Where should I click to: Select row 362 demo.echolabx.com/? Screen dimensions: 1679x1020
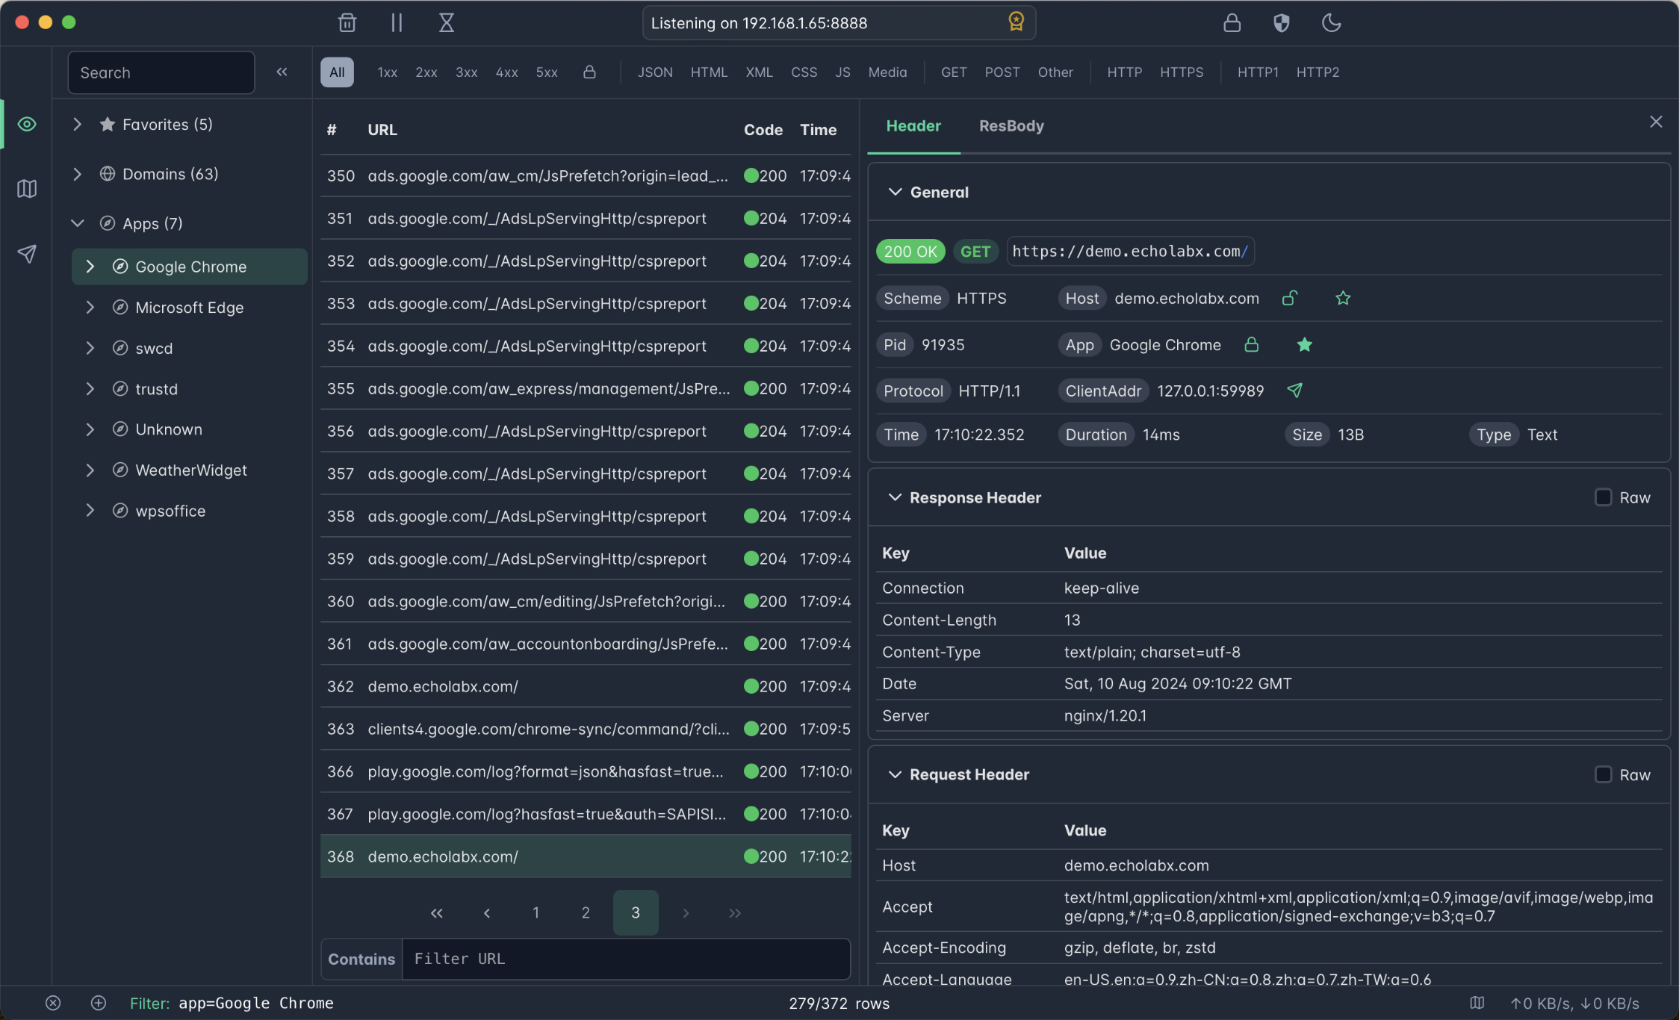pos(586,686)
